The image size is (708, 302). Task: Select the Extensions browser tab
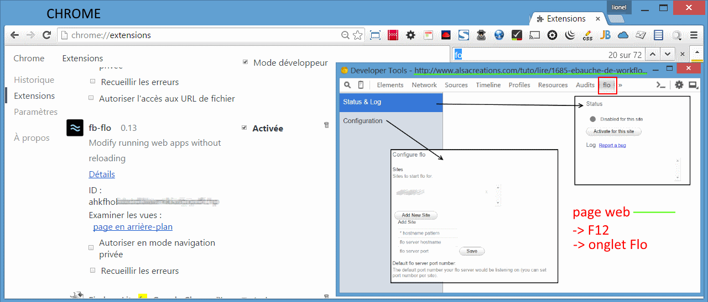coord(565,19)
